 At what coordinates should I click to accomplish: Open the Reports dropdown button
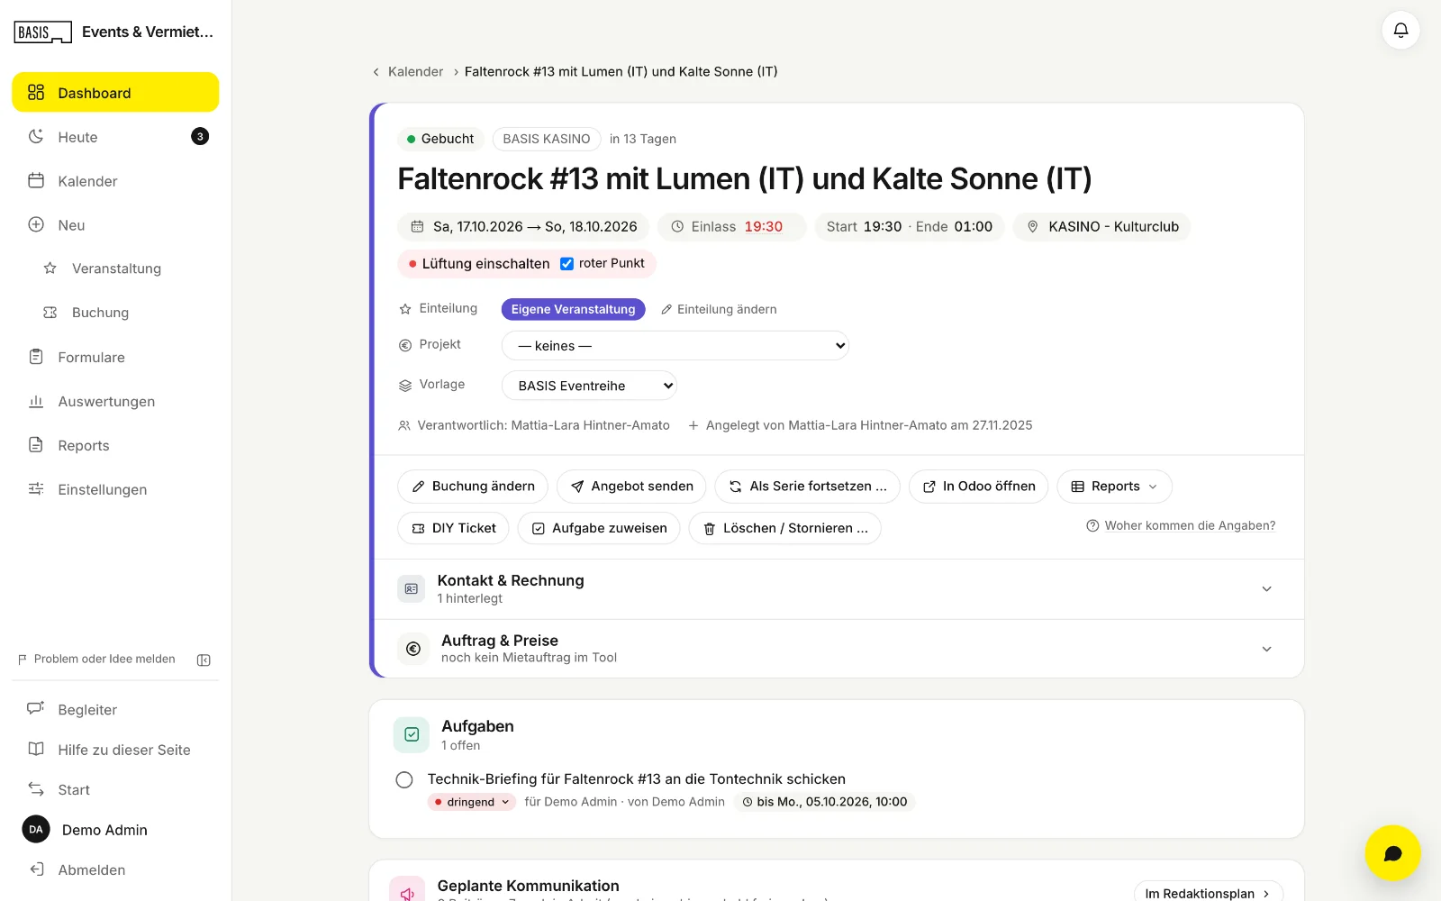coord(1114,487)
